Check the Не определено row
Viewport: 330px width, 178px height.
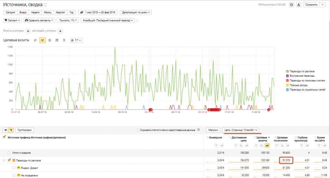[x=14, y=175]
